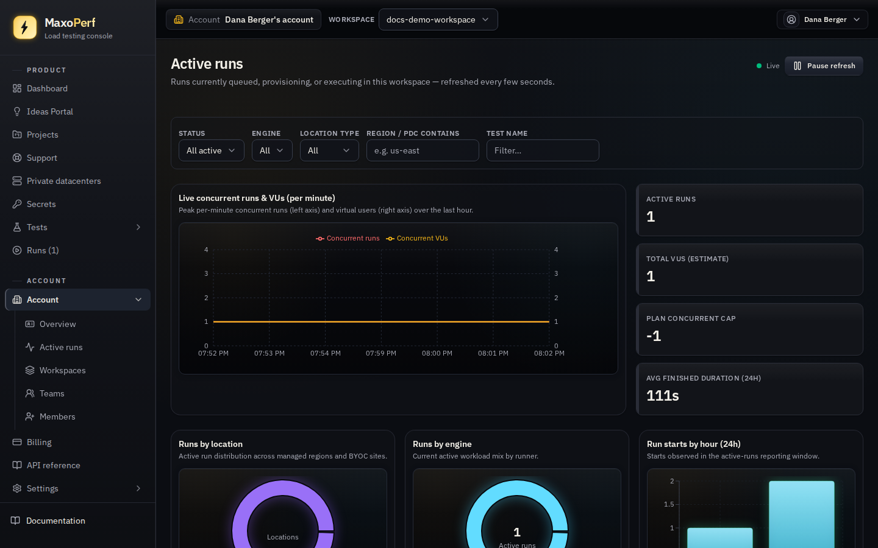The image size is (878, 548).
Task: Open Secrets page link
Action: click(x=77, y=204)
